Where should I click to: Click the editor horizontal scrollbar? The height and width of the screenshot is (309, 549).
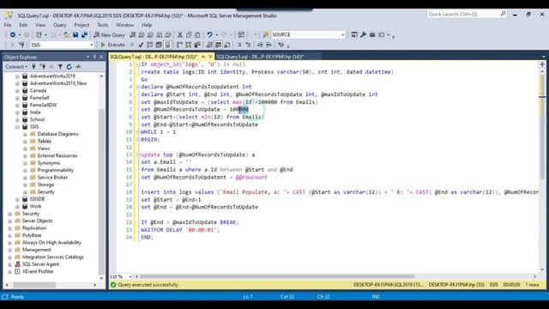coord(276,276)
